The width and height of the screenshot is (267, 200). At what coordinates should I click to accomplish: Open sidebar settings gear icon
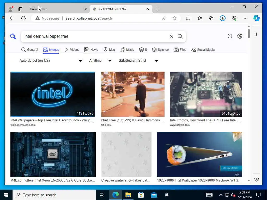pos(257,179)
